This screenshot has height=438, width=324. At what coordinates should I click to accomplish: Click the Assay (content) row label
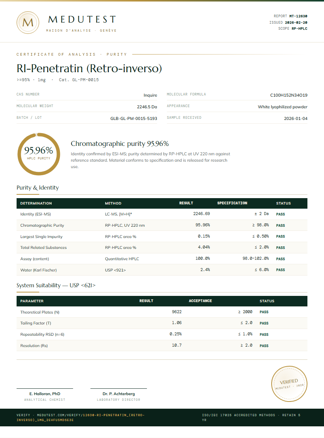click(x=34, y=259)
